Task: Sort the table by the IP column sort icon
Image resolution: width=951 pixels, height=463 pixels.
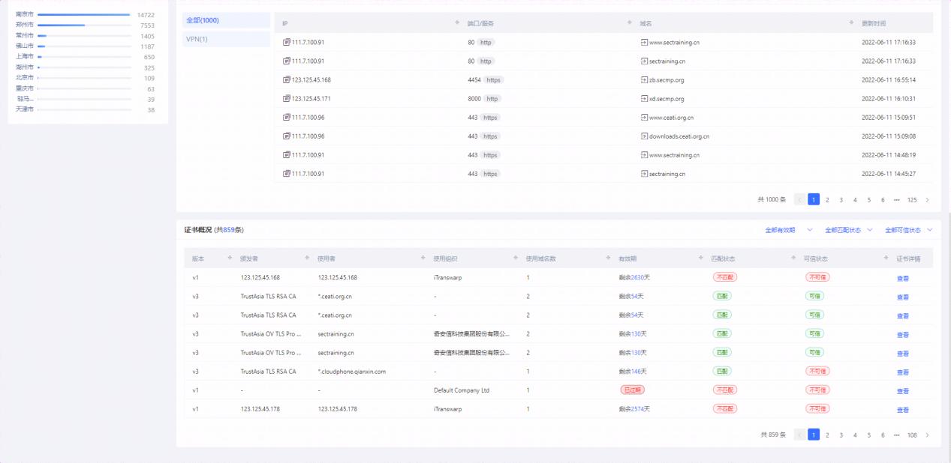Action: 457,23
